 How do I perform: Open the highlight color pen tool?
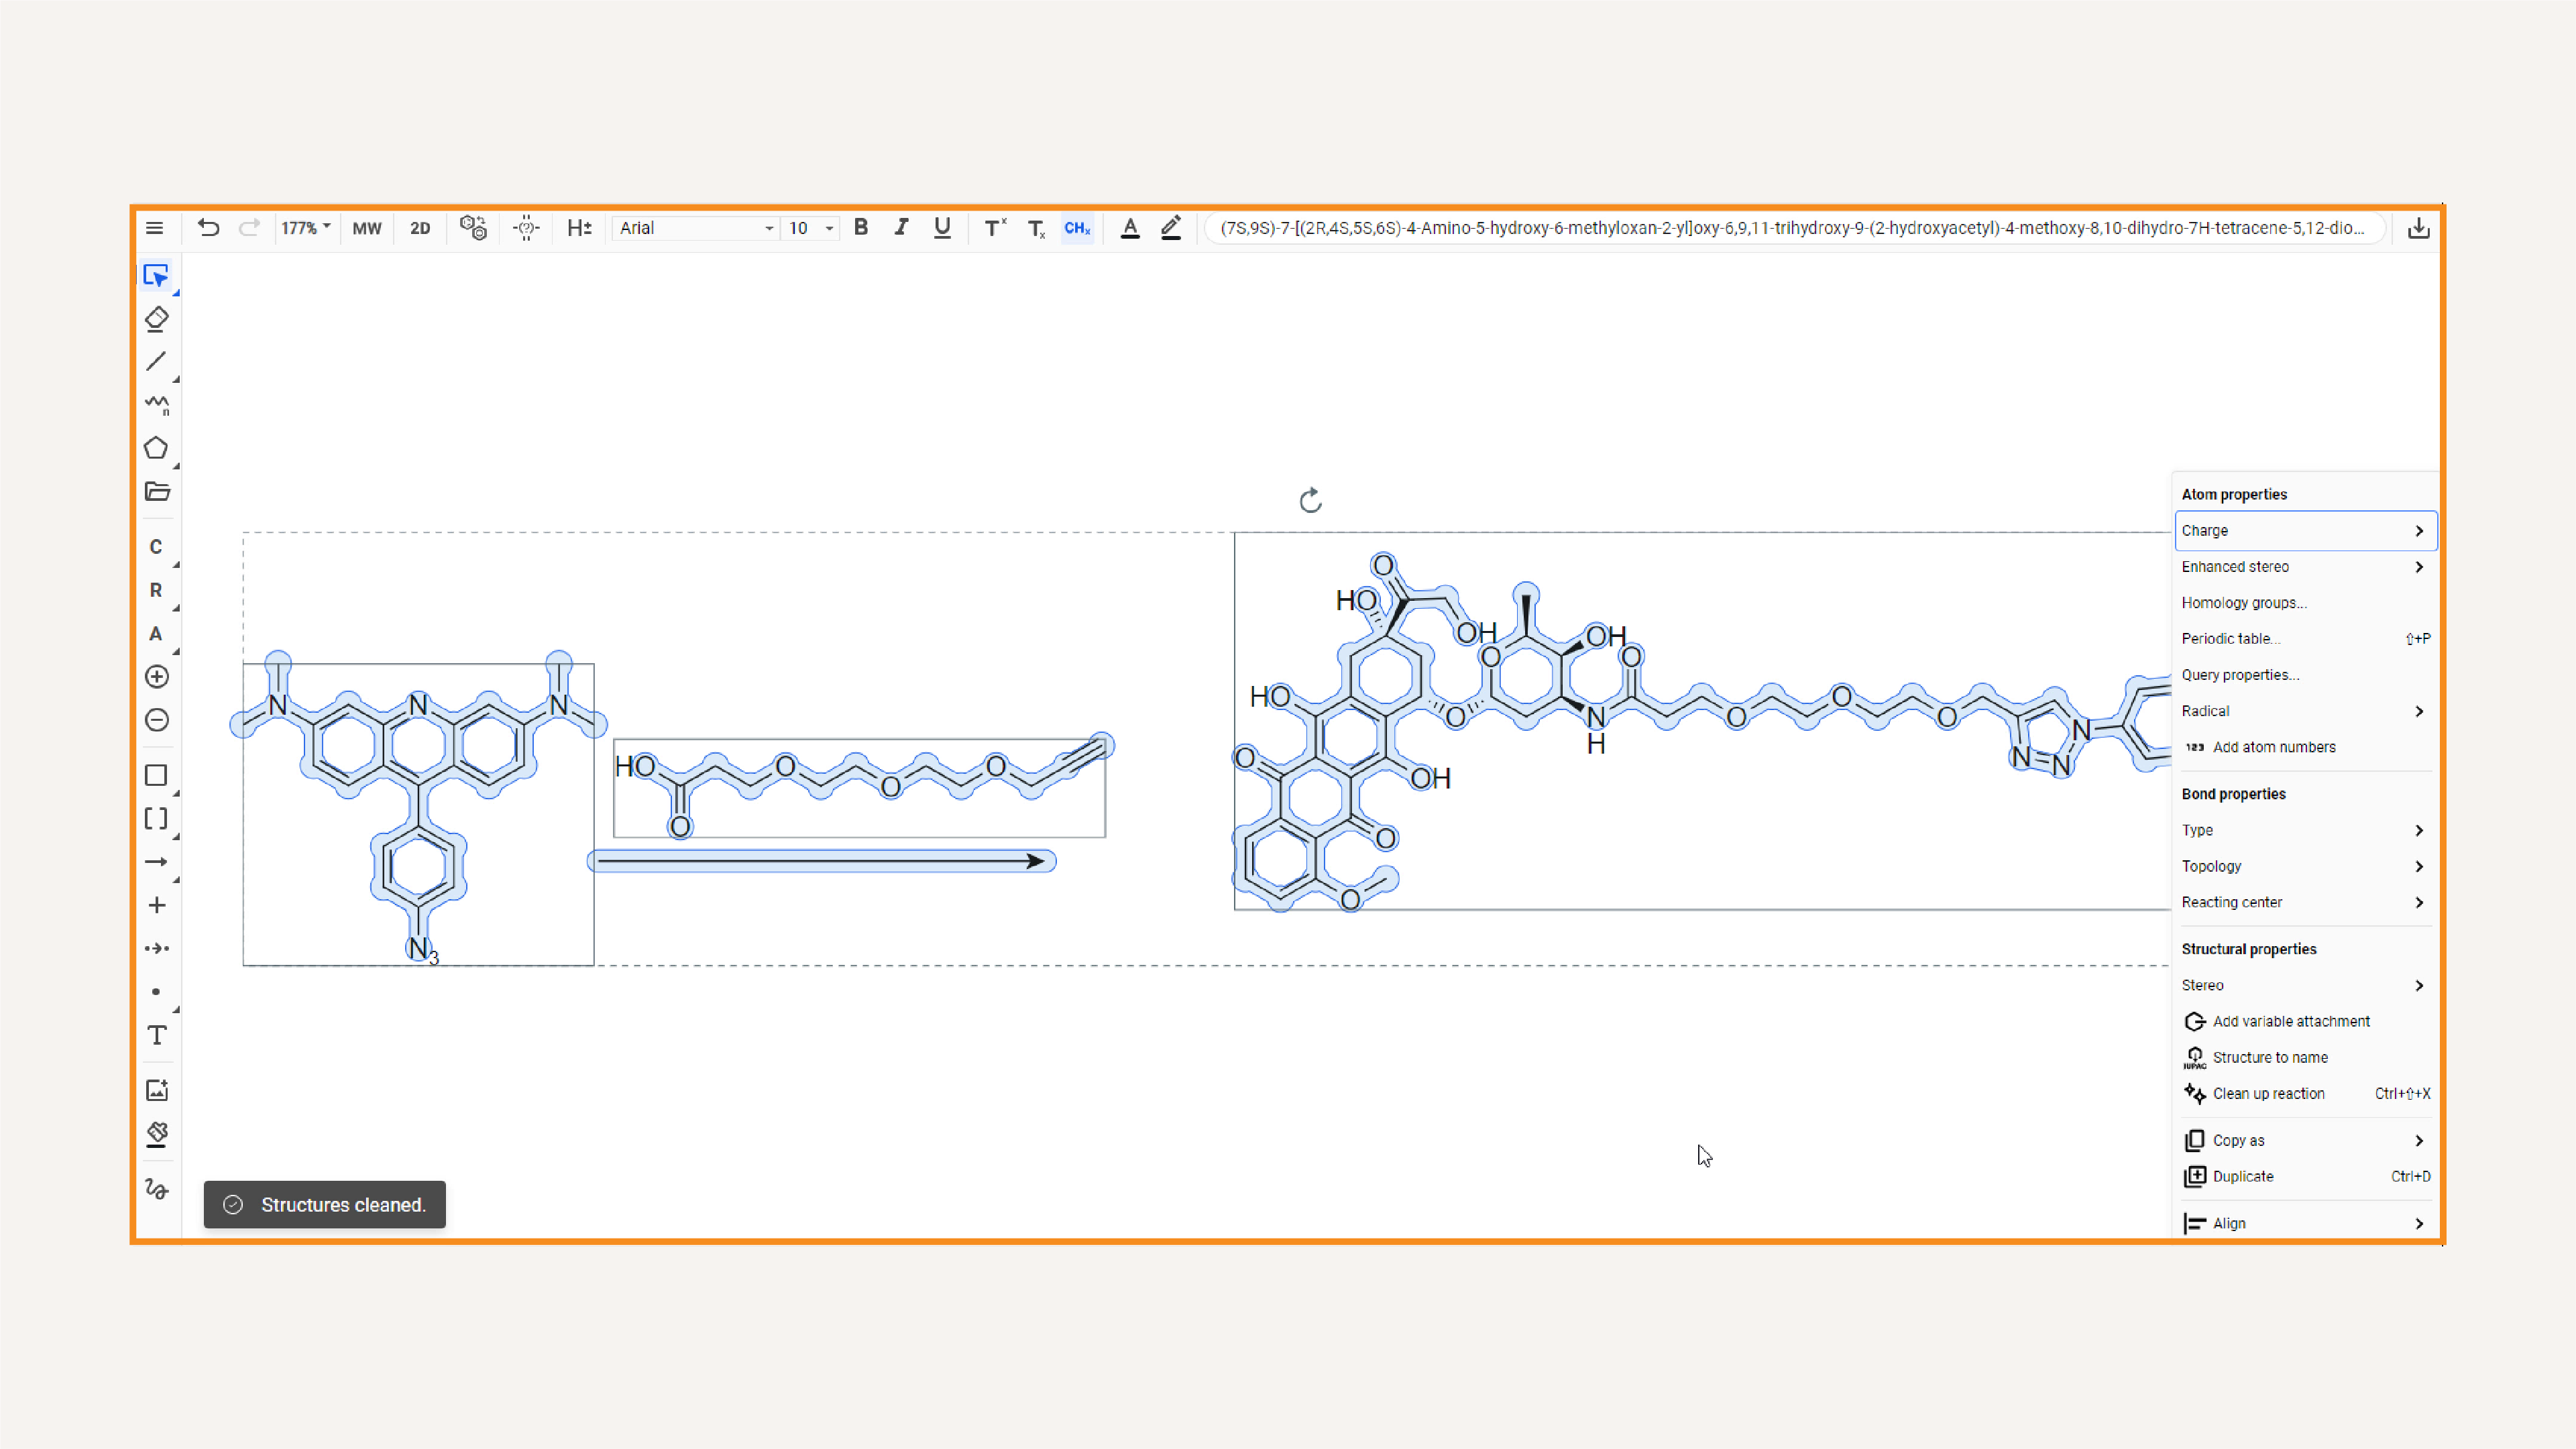point(1171,228)
